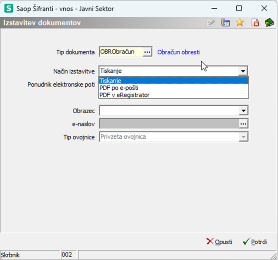
Task: Click the yellow star favorites icon
Action: point(240,23)
